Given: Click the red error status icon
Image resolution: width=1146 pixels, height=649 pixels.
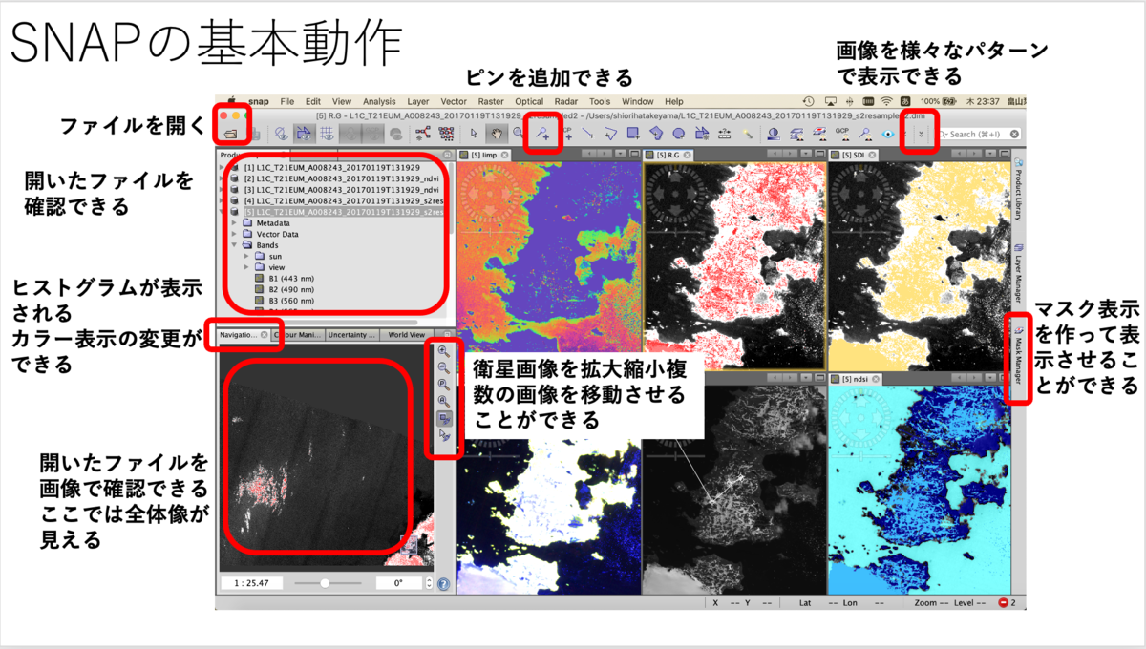Looking at the screenshot, I should (1004, 603).
